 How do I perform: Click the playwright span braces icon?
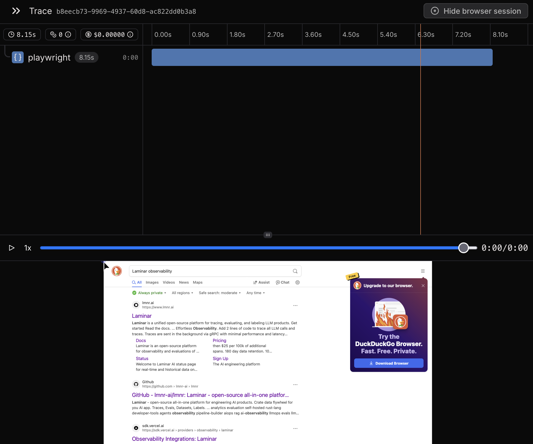[18, 57]
